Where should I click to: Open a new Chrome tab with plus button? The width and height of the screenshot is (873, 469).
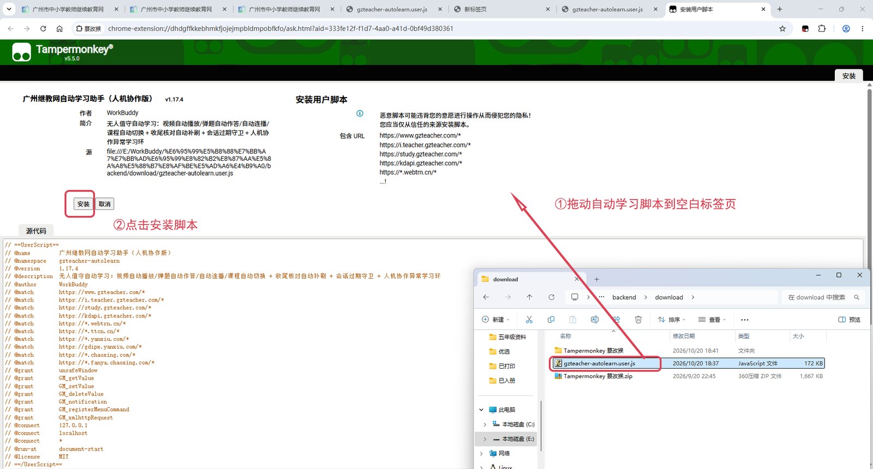[780, 9]
